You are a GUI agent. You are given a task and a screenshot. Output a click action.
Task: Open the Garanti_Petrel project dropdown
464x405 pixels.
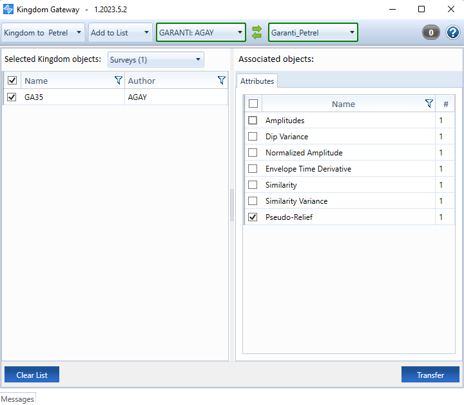pyautogui.click(x=313, y=32)
